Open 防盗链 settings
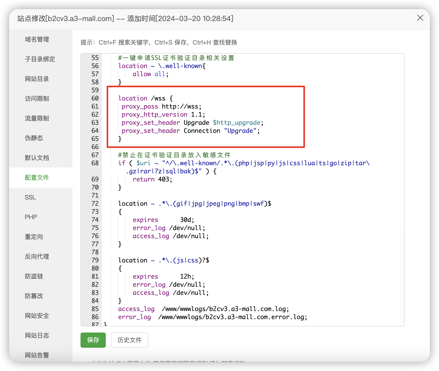Image resolution: width=439 pixels, height=371 pixels. tap(34, 276)
